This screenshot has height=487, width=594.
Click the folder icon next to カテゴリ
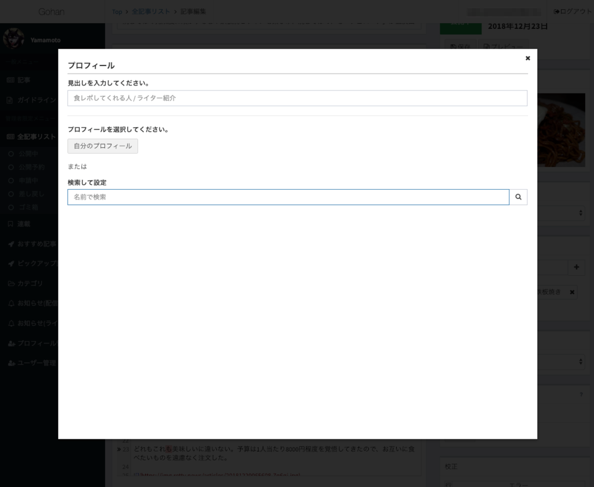coord(11,283)
